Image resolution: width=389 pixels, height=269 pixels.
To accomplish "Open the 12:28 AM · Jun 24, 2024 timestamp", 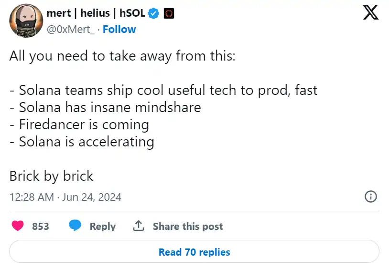I will click(x=65, y=197).
